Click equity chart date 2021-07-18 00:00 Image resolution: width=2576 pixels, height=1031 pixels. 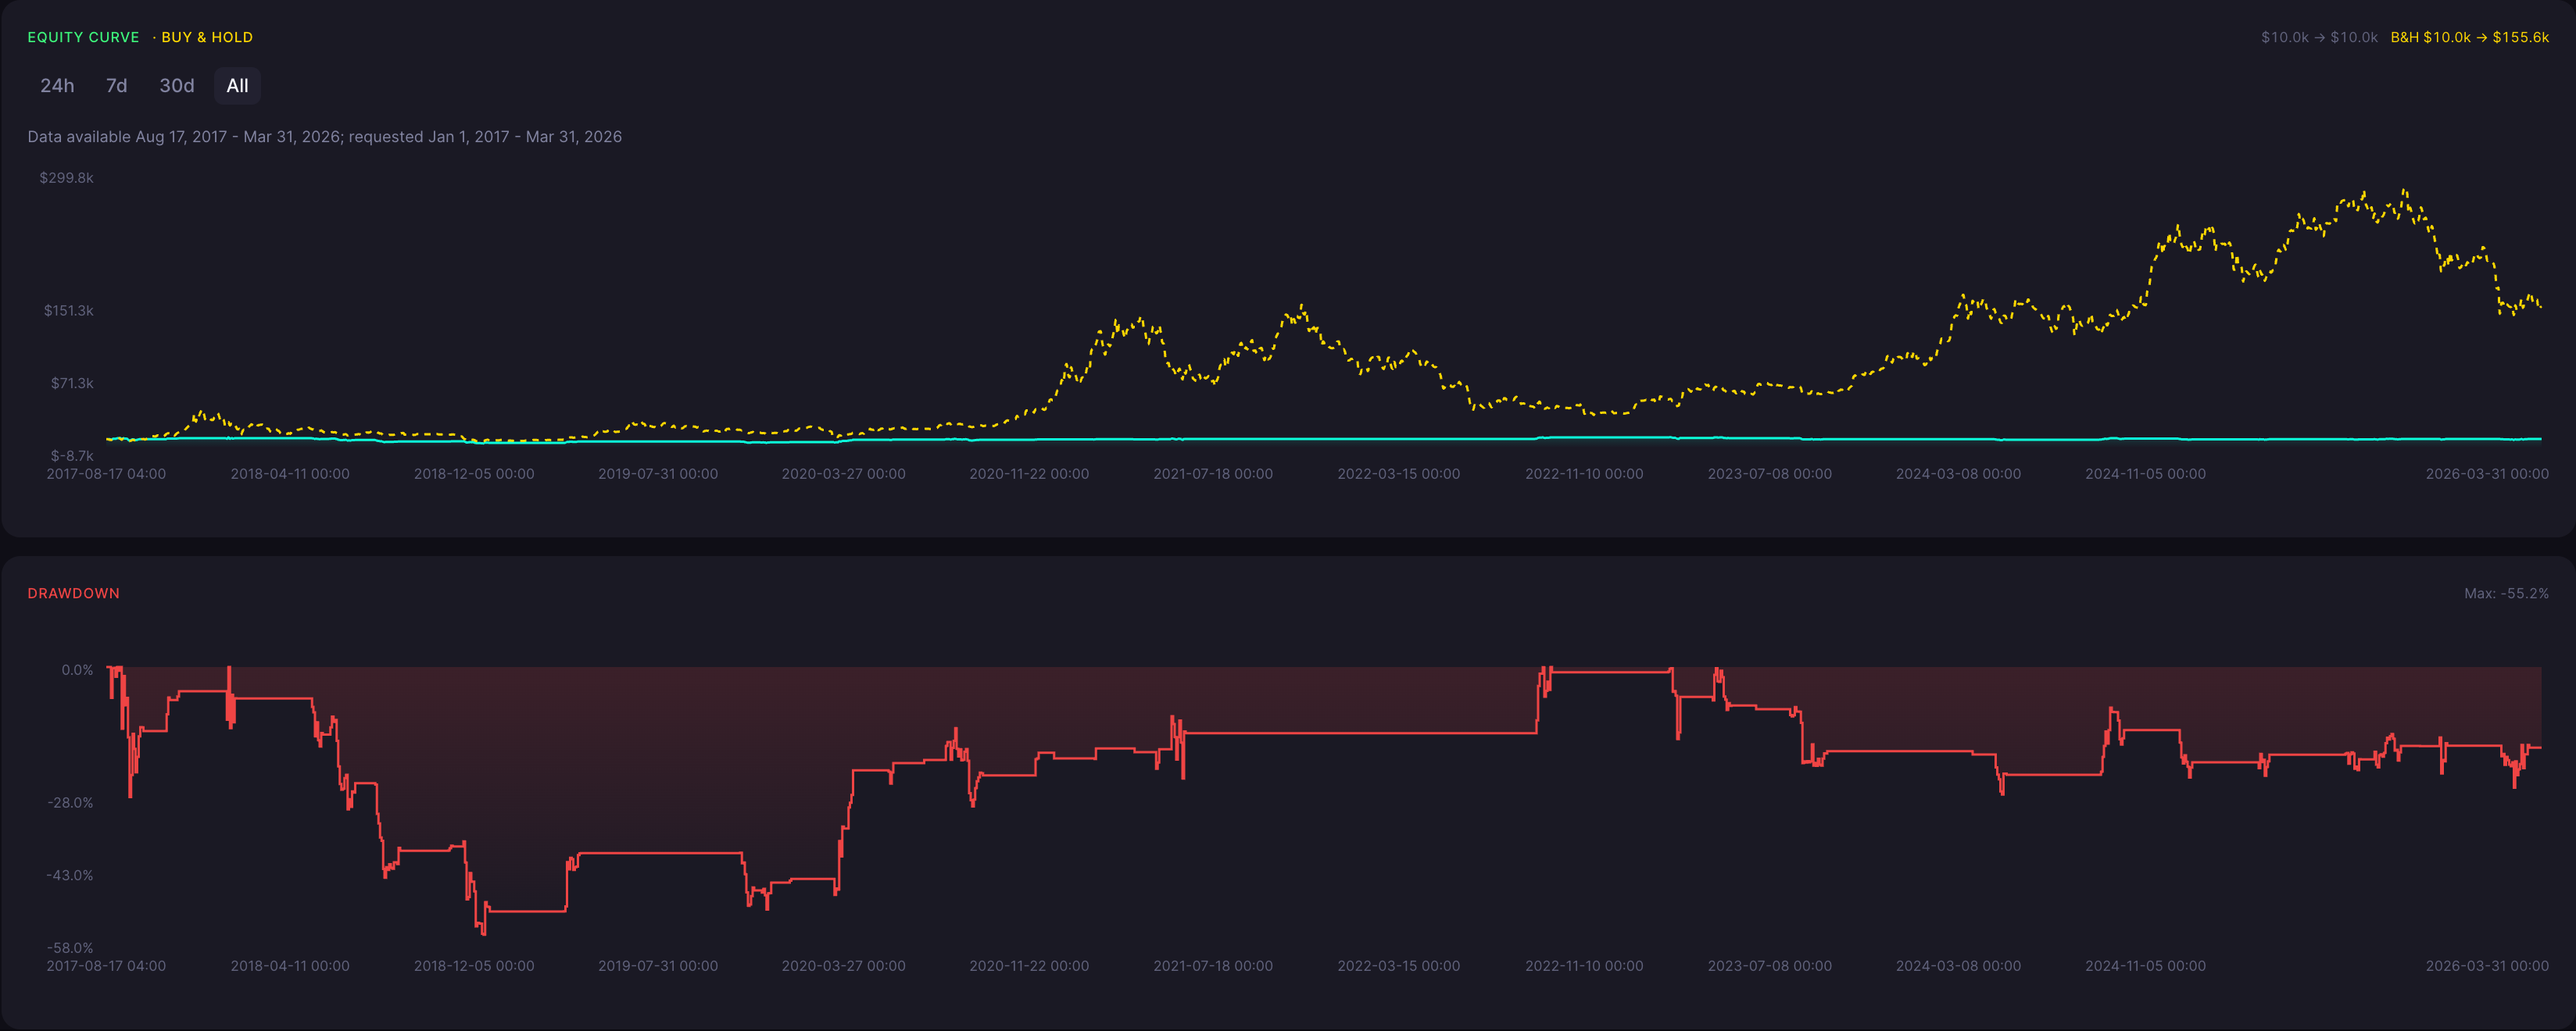(x=1213, y=475)
